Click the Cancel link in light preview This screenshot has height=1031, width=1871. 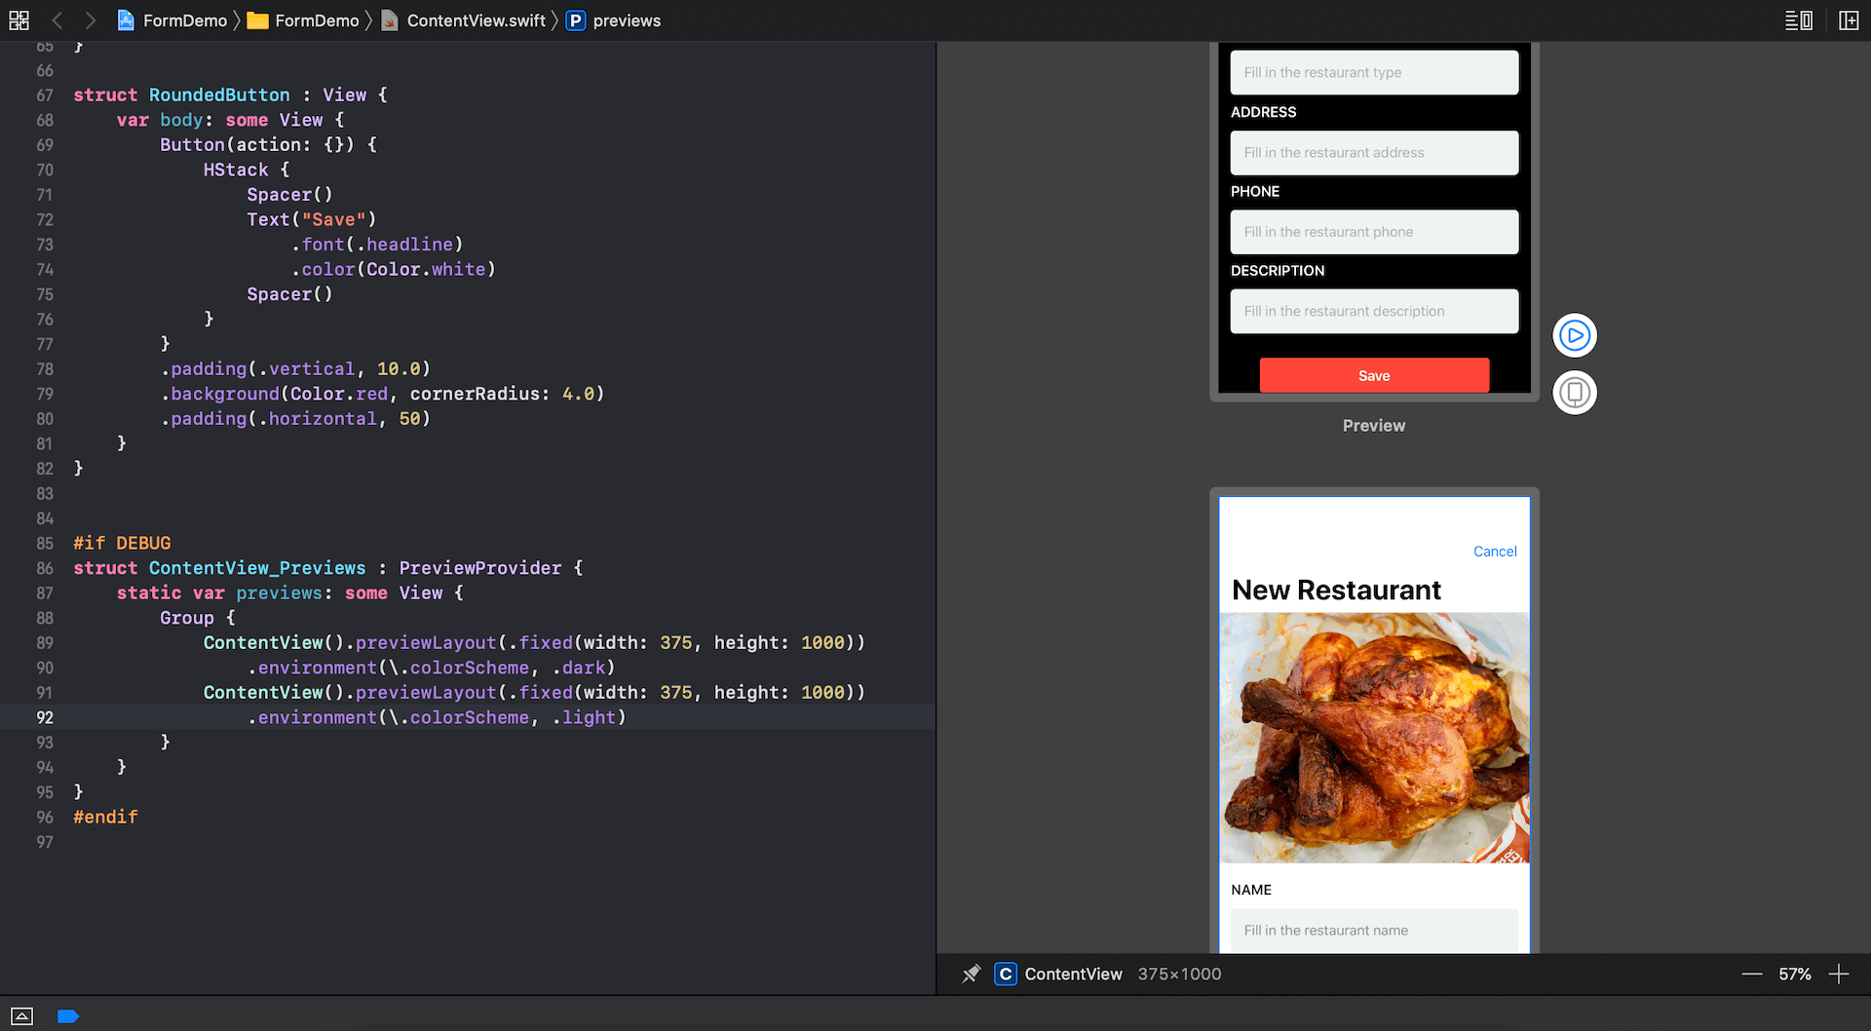(1494, 552)
